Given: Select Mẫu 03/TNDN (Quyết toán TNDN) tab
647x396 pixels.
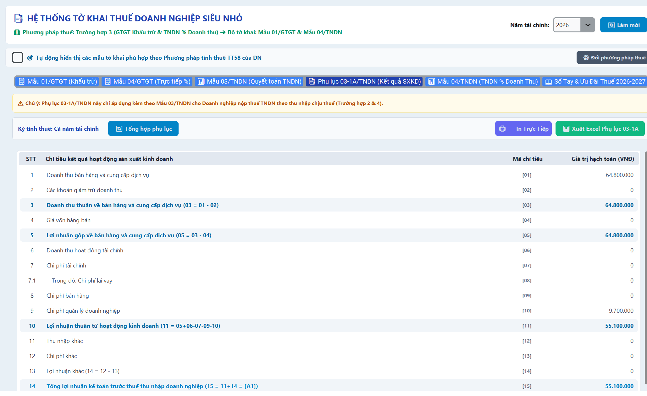Looking at the screenshot, I should [249, 81].
